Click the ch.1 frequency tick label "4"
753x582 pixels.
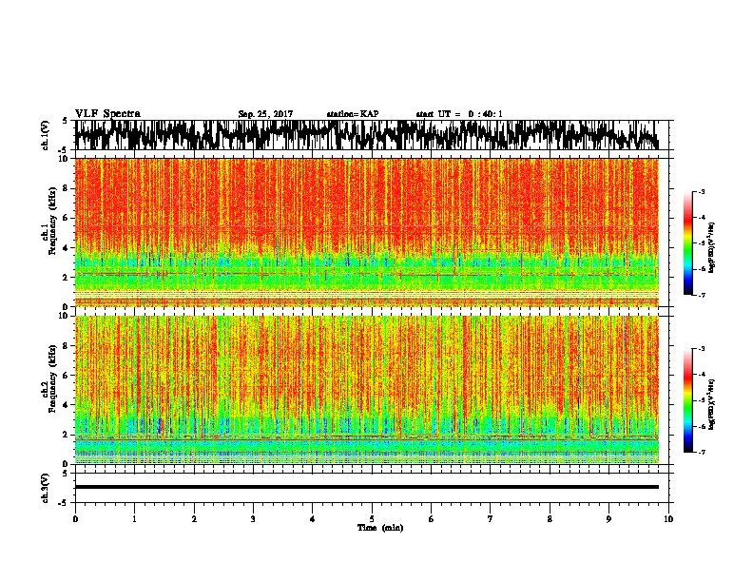67,248
